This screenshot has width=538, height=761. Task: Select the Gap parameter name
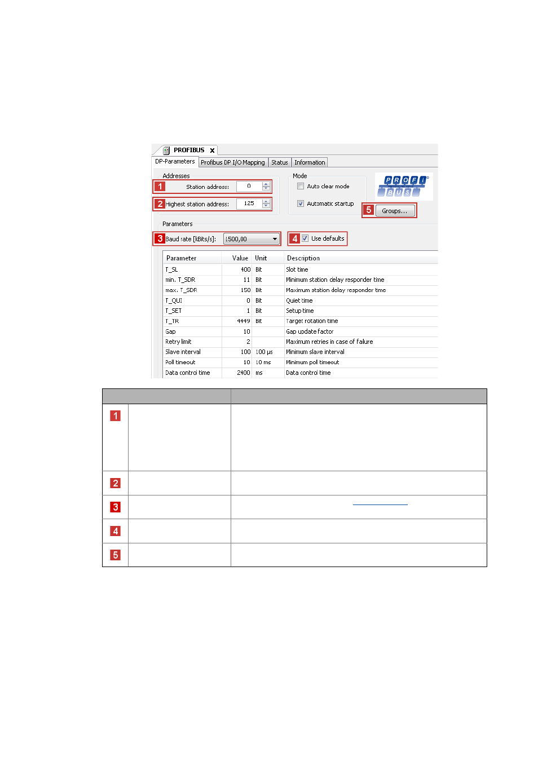tap(170, 331)
